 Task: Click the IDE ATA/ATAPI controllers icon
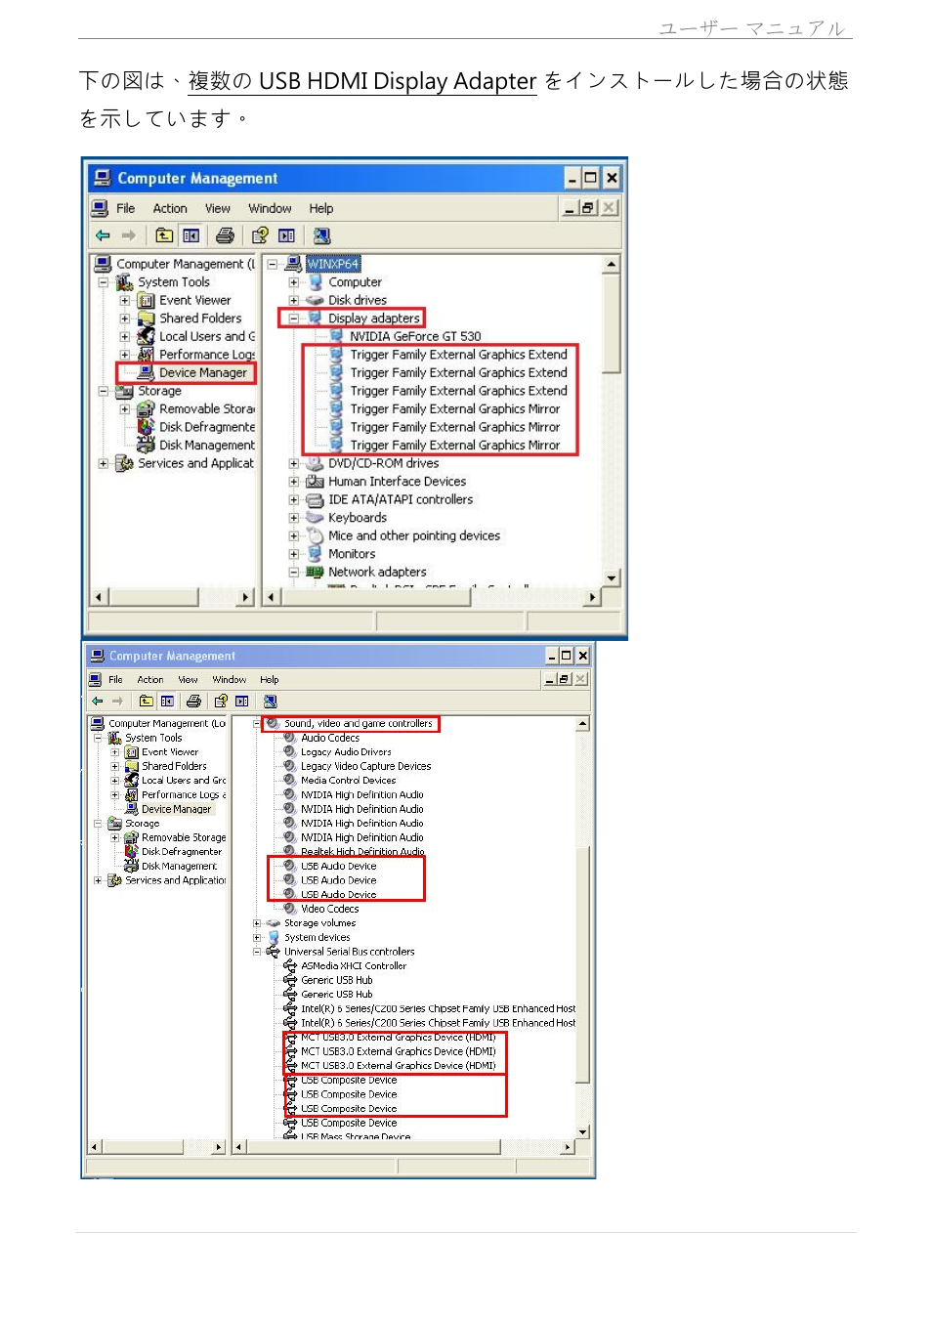(315, 499)
